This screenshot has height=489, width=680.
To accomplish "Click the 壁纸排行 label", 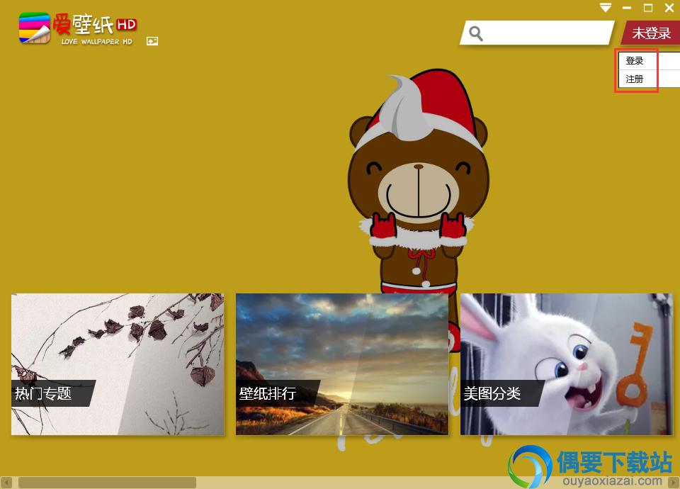I will pyautogui.click(x=268, y=393).
